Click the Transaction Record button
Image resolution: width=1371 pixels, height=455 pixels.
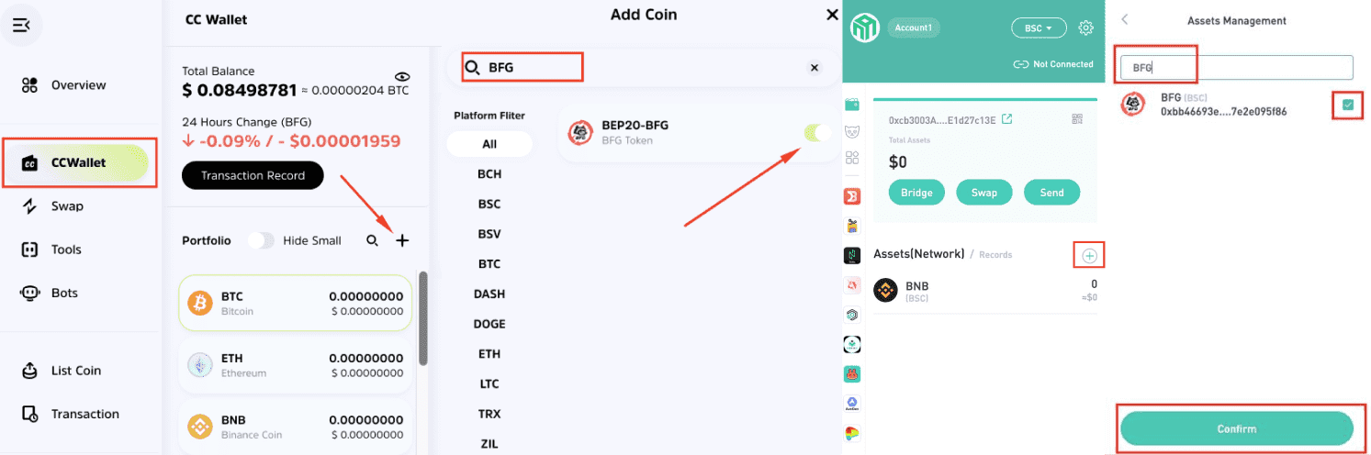coord(253,175)
